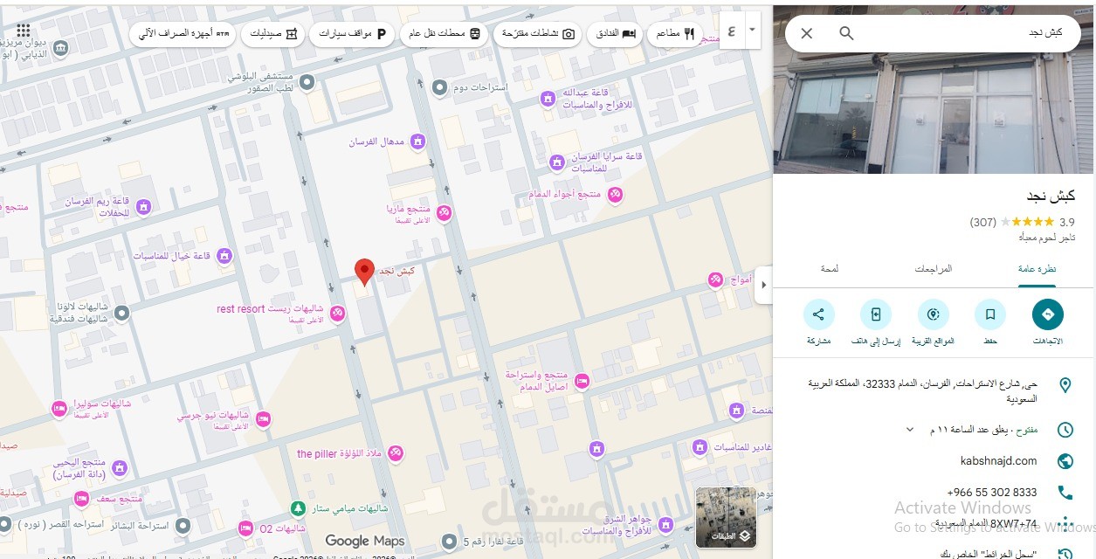1096x559 pixels.
Task: Click the "شاليهات O2" map marker
Action: click(x=246, y=528)
